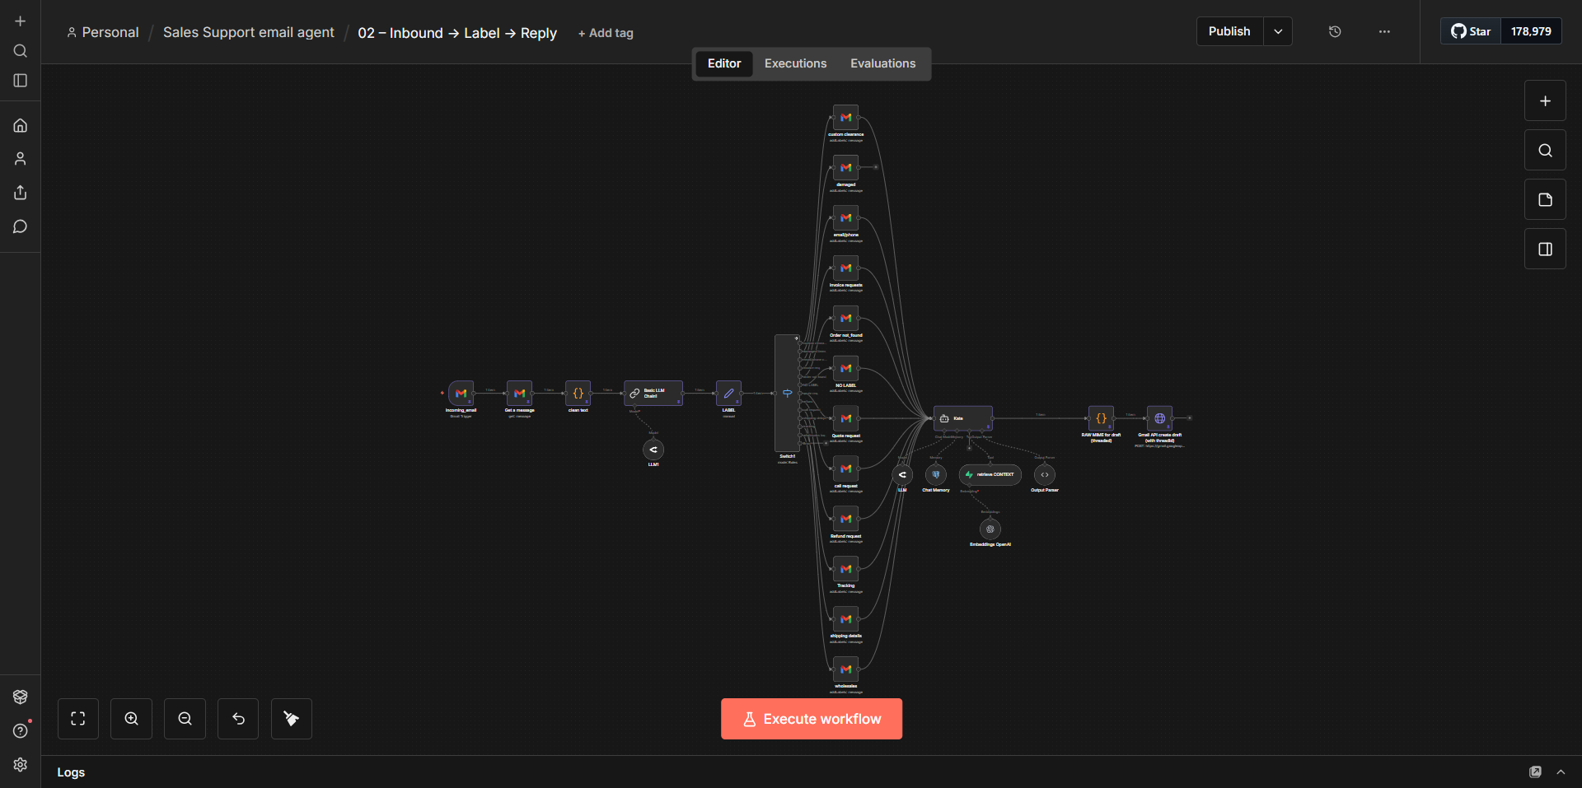Open the retrieve CONTEXT tool node
Viewport: 1582px width, 788px height.
(x=989, y=474)
